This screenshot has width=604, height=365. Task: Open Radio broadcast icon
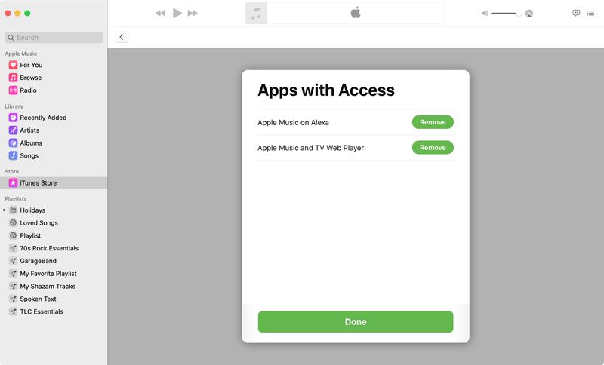13,90
